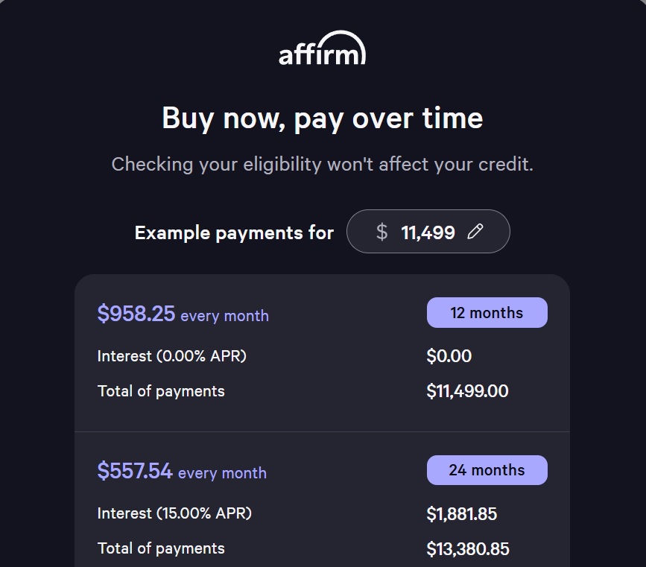Click the 'Example payments for' label
The width and height of the screenshot is (646, 567).
234,232
